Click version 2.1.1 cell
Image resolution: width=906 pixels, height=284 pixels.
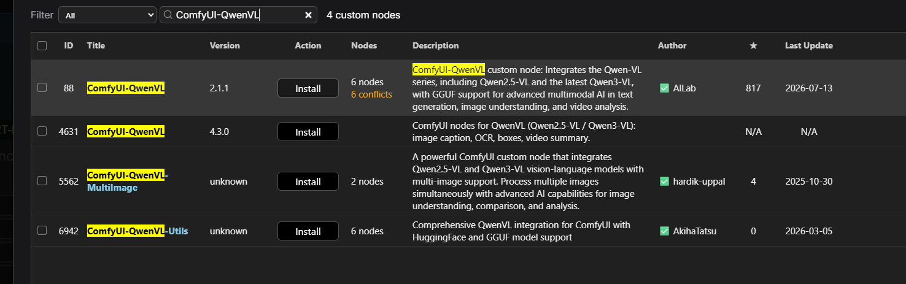point(219,88)
